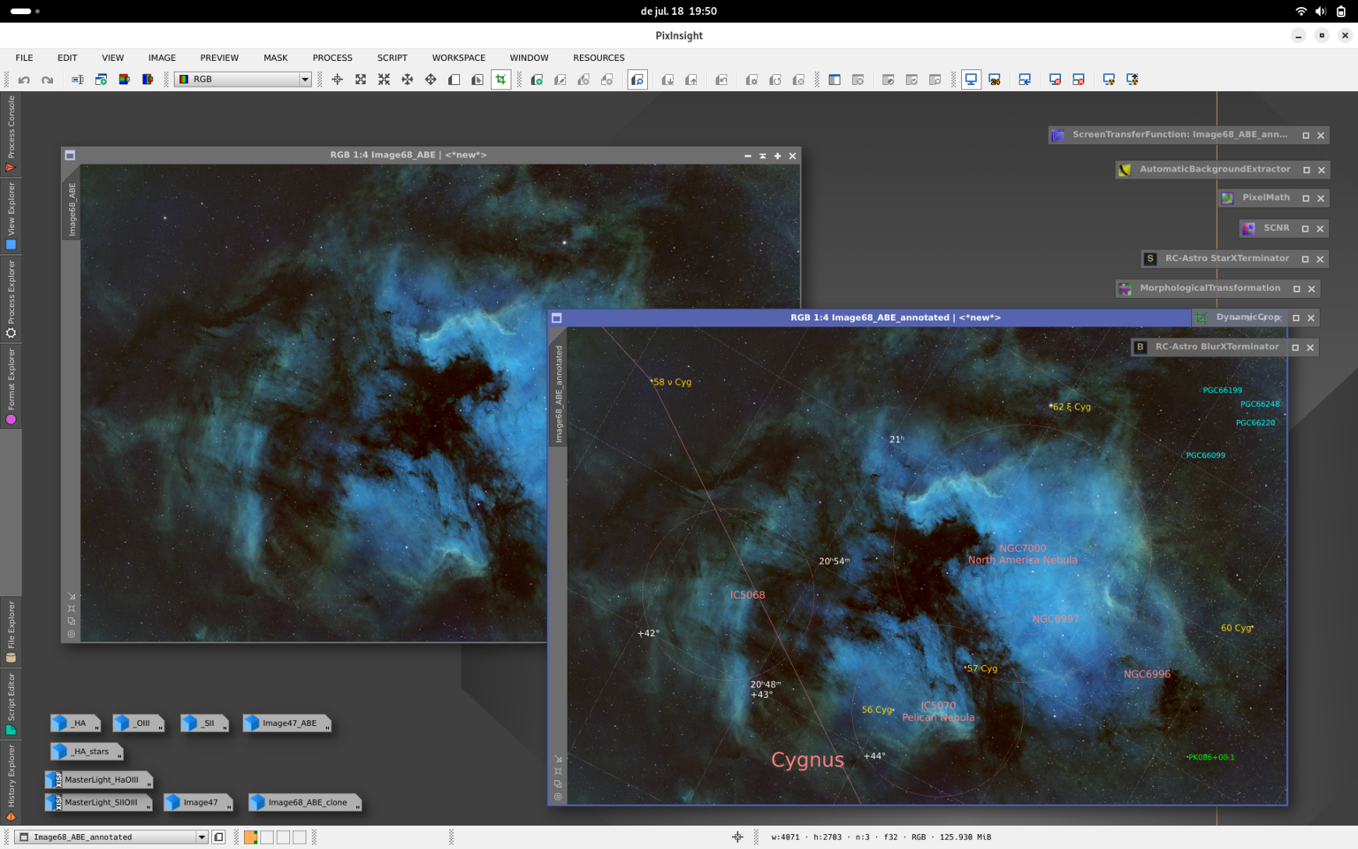This screenshot has width=1358, height=849.
Task: Restore the _OIII iconized image
Action: pyautogui.click(x=139, y=723)
